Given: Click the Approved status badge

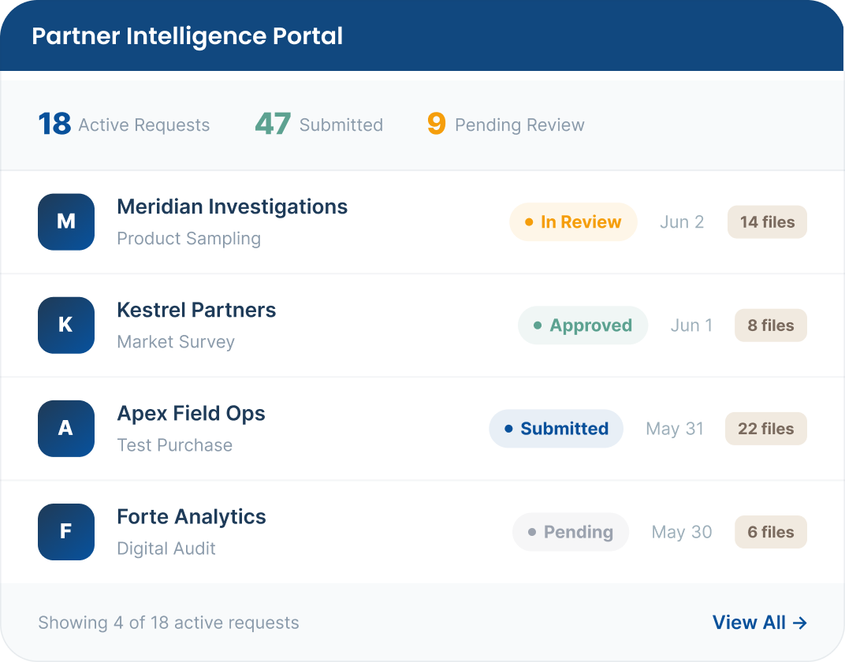Looking at the screenshot, I should point(583,325).
